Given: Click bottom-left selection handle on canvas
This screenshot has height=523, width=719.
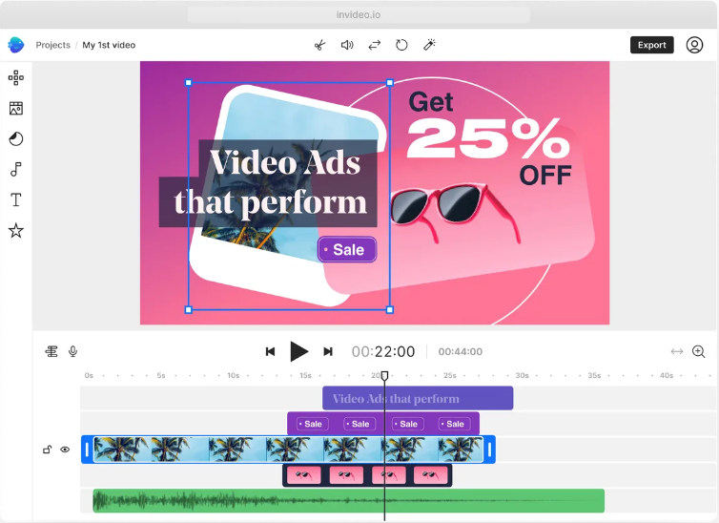Looking at the screenshot, I should point(189,309).
